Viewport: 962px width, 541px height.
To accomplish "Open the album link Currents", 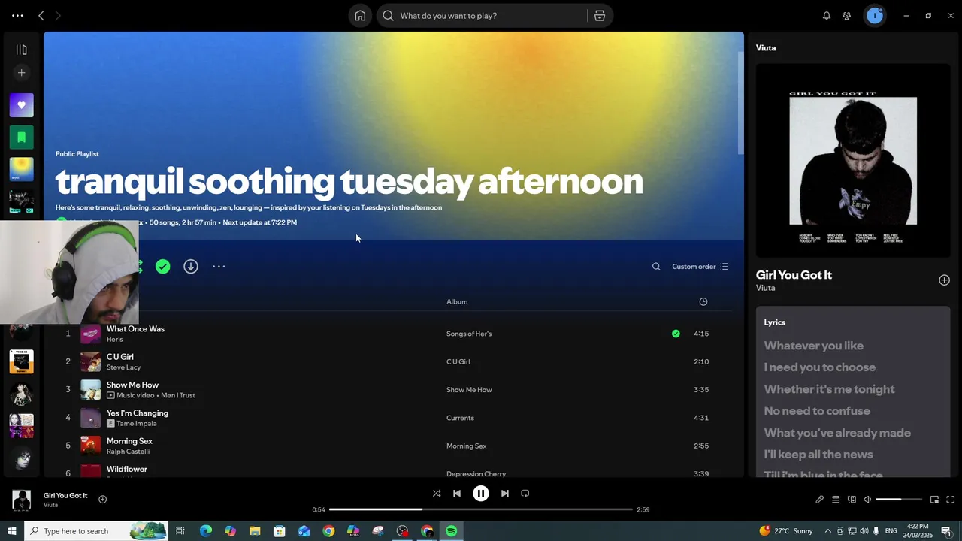I will tap(460, 418).
